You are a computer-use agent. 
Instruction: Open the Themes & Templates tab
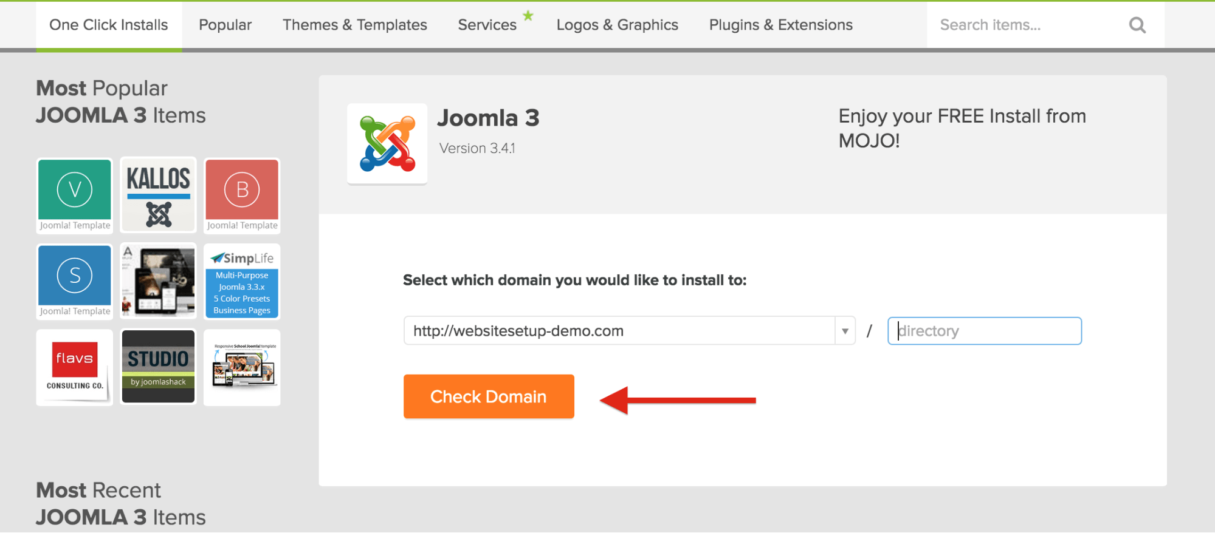(355, 25)
